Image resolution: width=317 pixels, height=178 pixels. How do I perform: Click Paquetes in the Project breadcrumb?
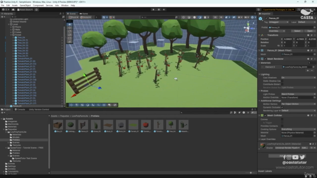click(65, 116)
